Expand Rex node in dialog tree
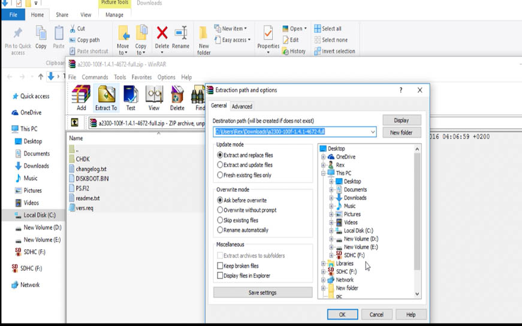This screenshot has height=326, width=522. click(323, 165)
